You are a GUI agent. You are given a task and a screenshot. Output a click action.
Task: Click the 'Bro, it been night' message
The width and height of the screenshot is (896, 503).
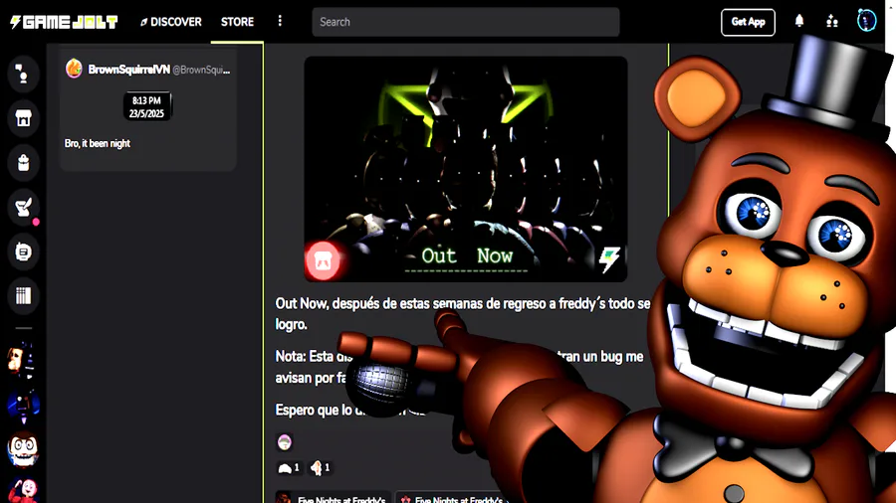point(98,144)
